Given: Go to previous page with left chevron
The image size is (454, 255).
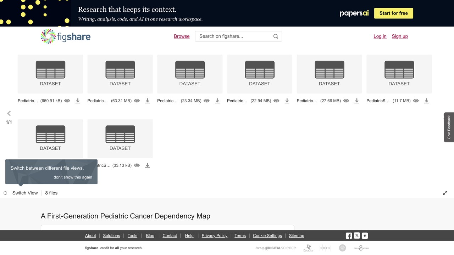Looking at the screenshot, I should [9, 113].
